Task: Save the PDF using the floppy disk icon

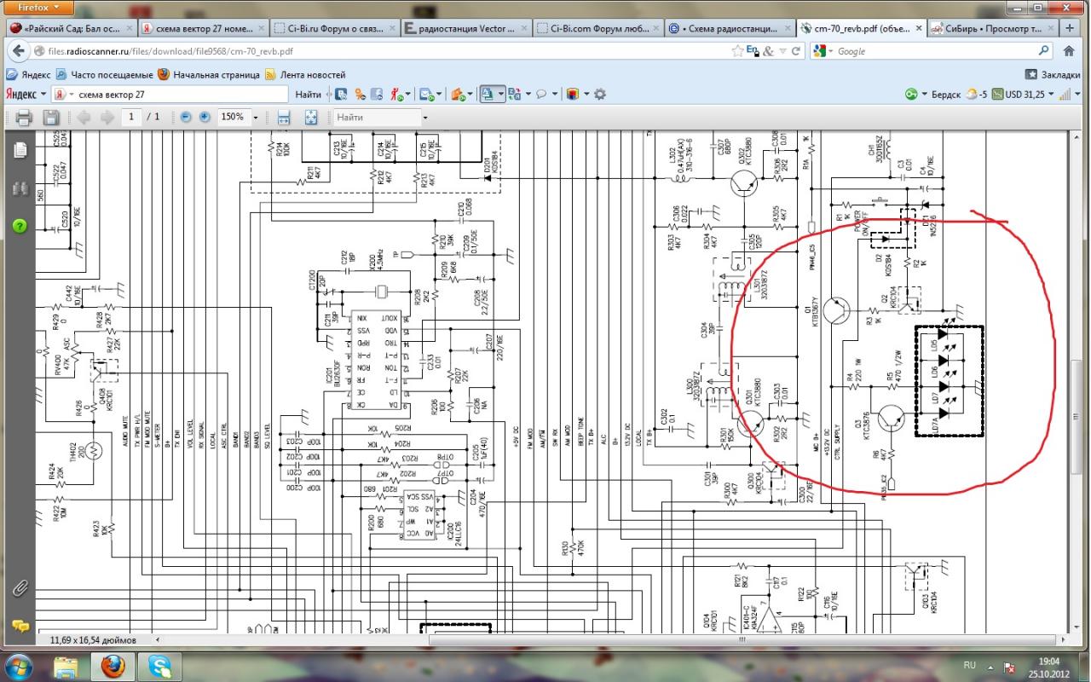Action: click(x=51, y=118)
